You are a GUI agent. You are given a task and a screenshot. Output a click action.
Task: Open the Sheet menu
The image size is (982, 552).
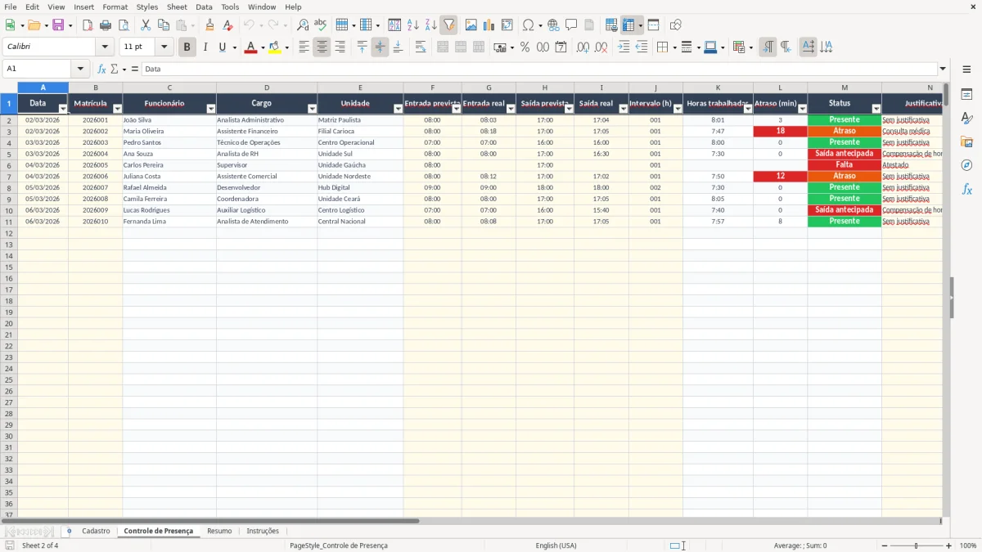click(x=177, y=7)
